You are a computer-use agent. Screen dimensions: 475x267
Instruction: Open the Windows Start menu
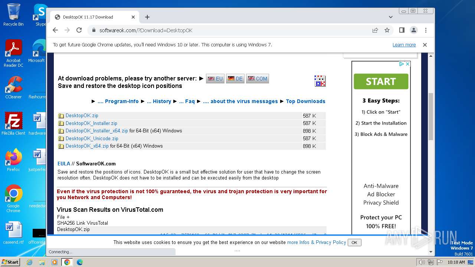(10, 262)
